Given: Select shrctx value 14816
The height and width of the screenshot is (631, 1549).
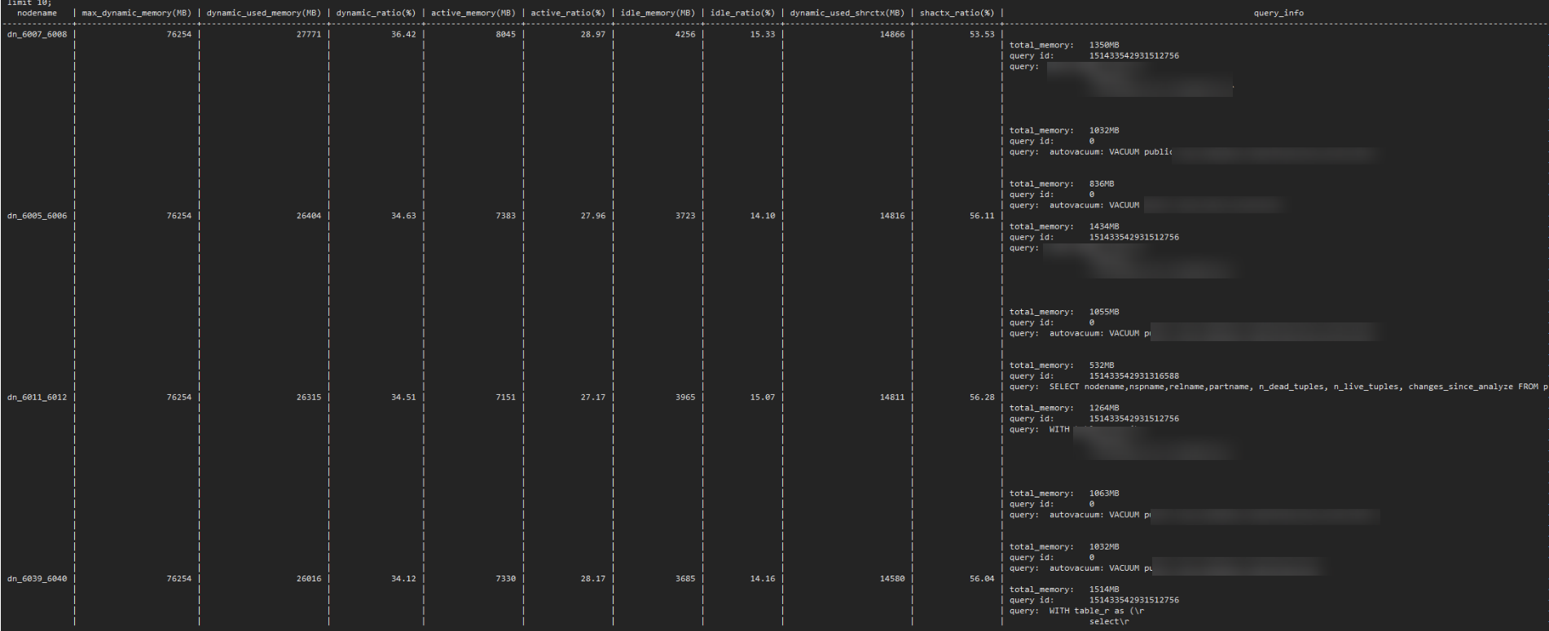Looking at the screenshot, I should click(x=892, y=216).
